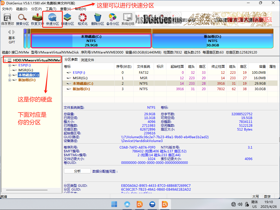
Task: Open the Backup Partition (备份分区) tool
Action: point(113,19)
